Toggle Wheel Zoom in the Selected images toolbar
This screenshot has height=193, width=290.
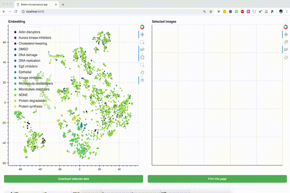(x=286, y=50)
